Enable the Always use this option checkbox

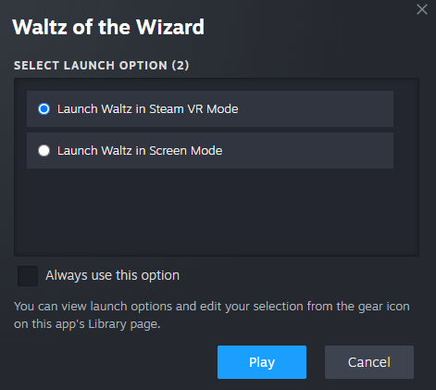[x=28, y=276]
